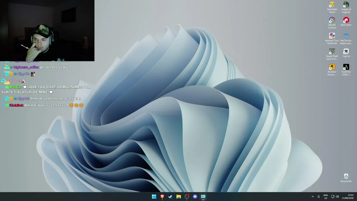Select the Rockstar Games launcher shortcut
The image size is (357, 201).
tap(332, 70)
